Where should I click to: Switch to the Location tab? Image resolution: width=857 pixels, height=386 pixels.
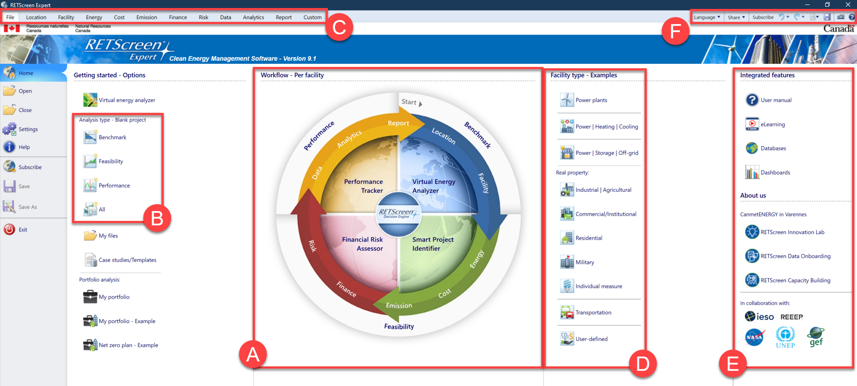coord(36,17)
